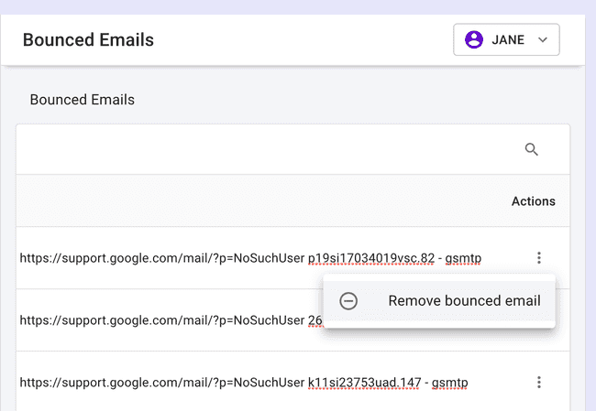
Task: Select Remove bounced email menu entry
Action: pyautogui.click(x=464, y=301)
